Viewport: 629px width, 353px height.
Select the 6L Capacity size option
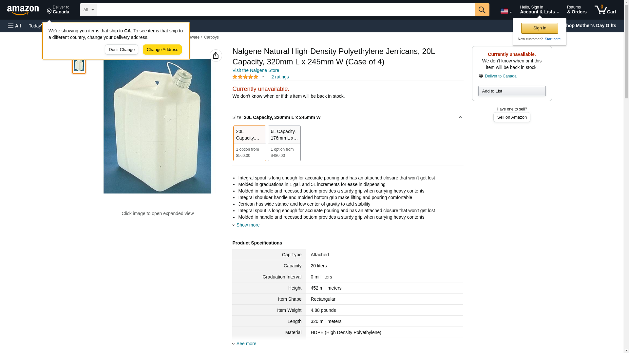coord(284,143)
